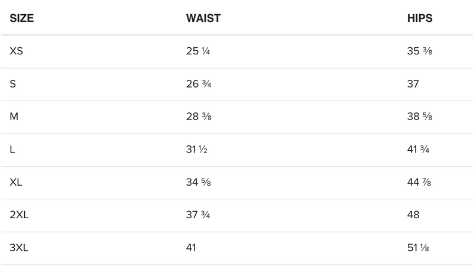Click the M waist value 28 ⅜

click(199, 116)
